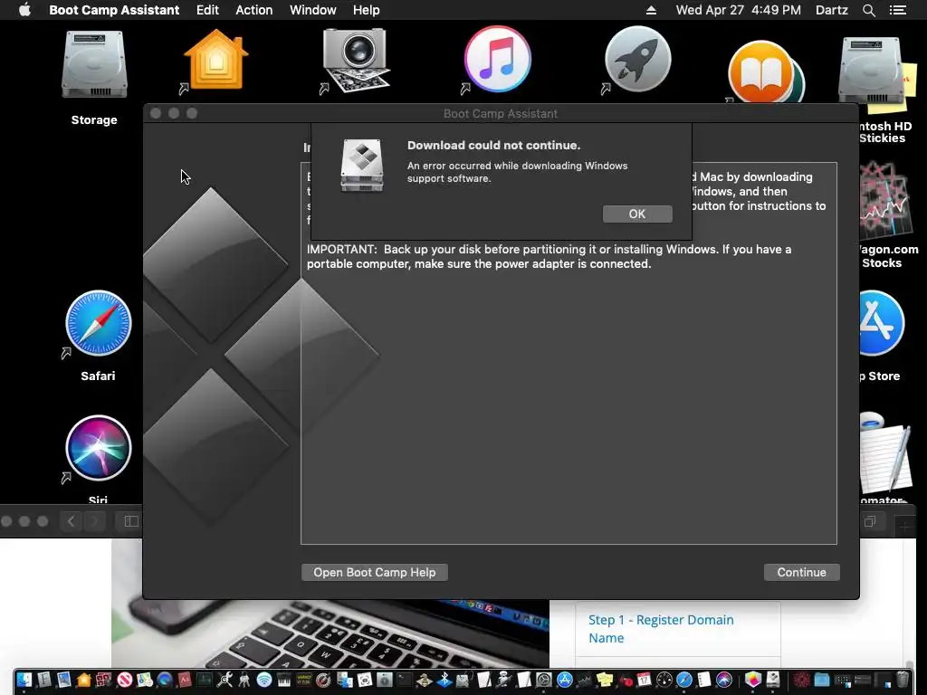
Task: Open Stickies from the Dock
Action: pyautogui.click(x=604, y=680)
